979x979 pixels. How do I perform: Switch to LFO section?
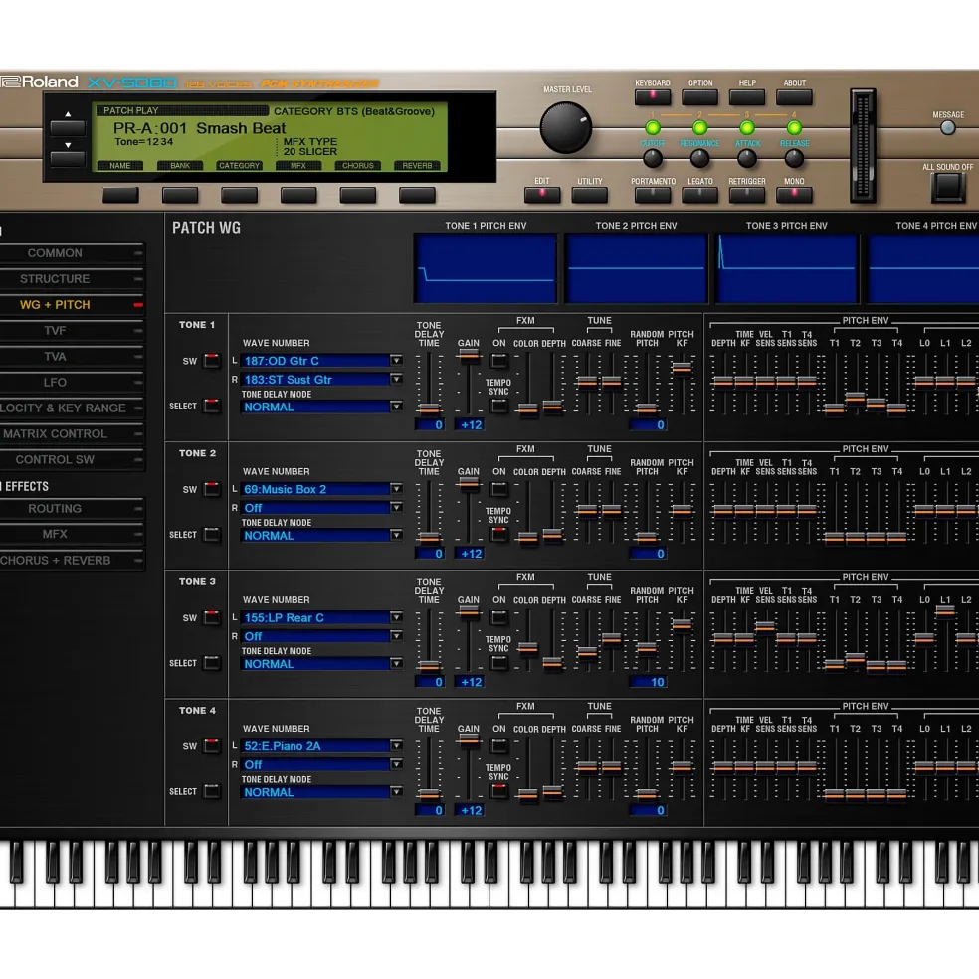click(x=72, y=382)
